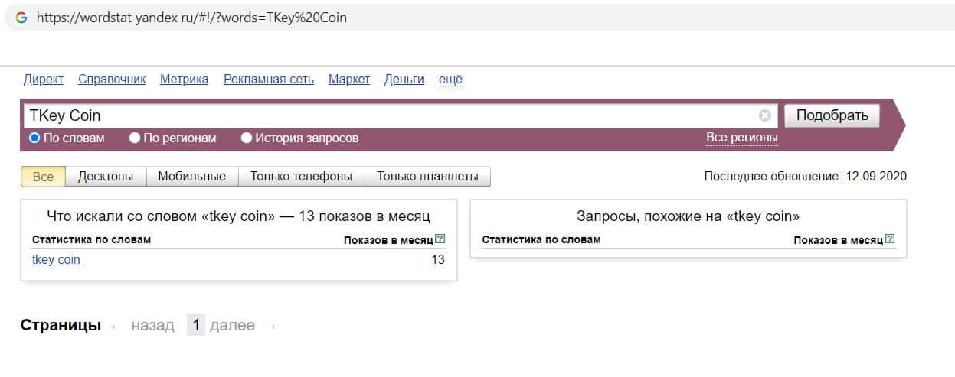Click the Страницы label
The height and width of the screenshot is (377, 955).
click(x=61, y=326)
